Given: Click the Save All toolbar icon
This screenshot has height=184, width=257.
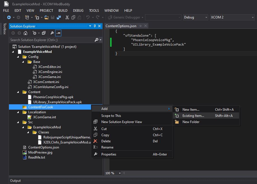Looking at the screenshot, I should click(x=59, y=17).
